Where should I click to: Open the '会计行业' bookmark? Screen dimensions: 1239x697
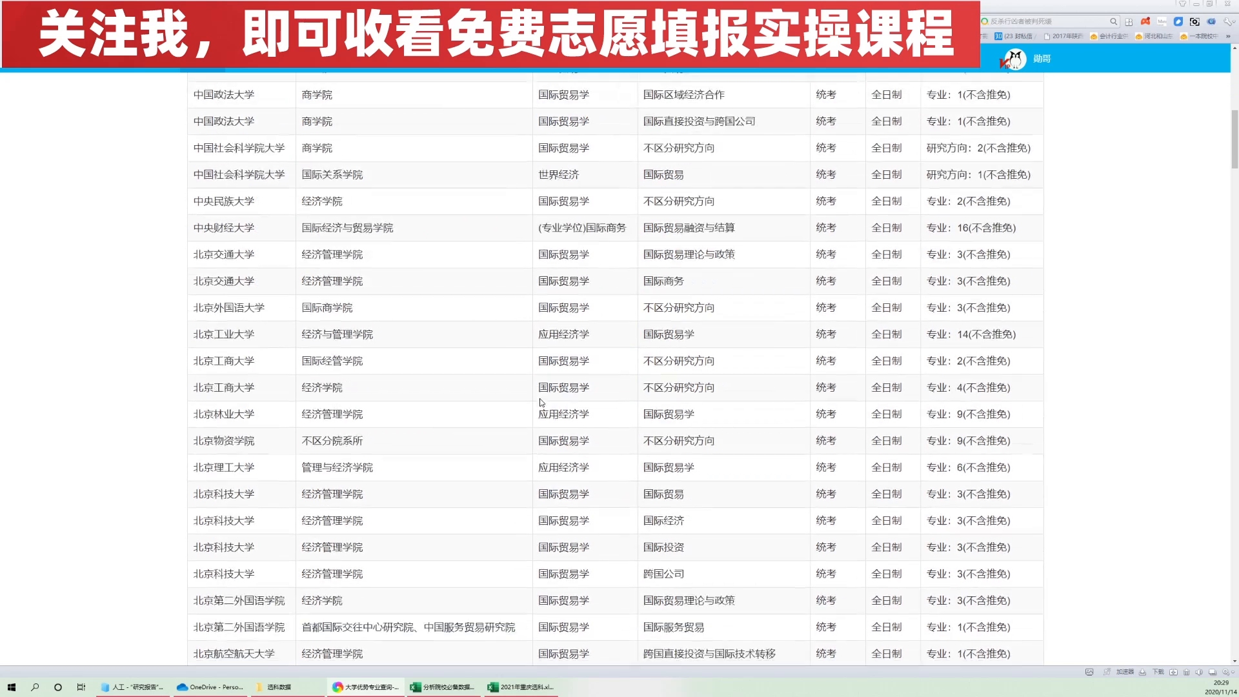(x=1109, y=36)
